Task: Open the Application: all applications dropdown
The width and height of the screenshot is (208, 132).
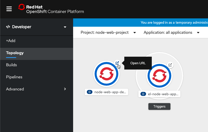Action: (171, 32)
